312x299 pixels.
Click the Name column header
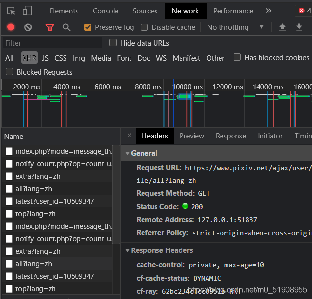(61, 137)
